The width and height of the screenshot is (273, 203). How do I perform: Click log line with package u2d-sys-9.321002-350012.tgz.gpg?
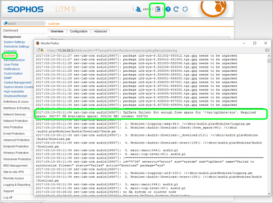[x=136, y=56]
